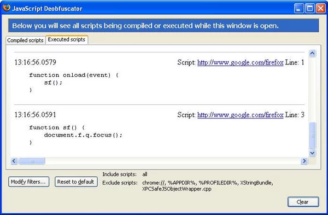Screen dimensions: 328x215
Task: Close the JavaScript Deobfuscator window
Action: (x=320, y=9)
